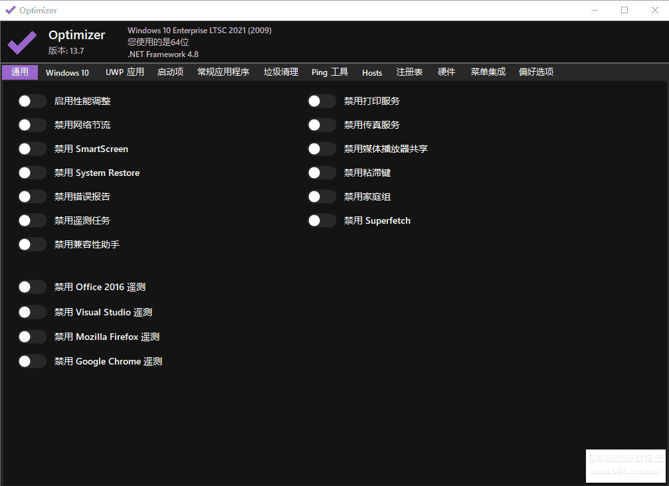Image resolution: width=669 pixels, height=486 pixels.
Task: Select the Hosts tab
Action: click(372, 72)
